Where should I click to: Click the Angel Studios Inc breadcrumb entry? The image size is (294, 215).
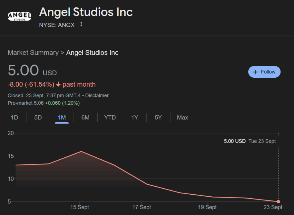(92, 52)
